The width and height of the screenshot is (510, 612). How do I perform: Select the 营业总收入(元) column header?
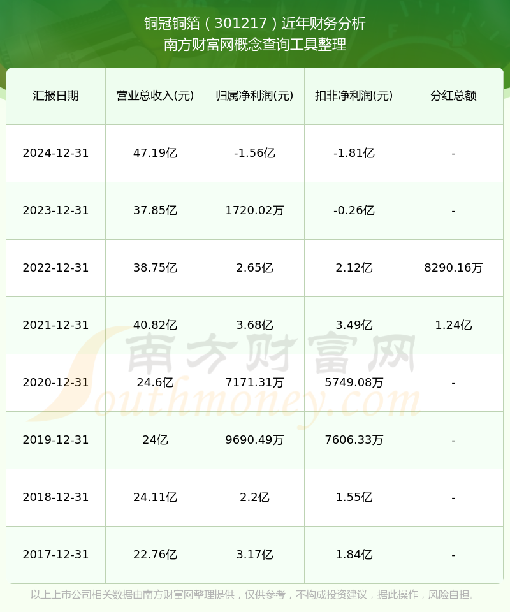click(156, 96)
